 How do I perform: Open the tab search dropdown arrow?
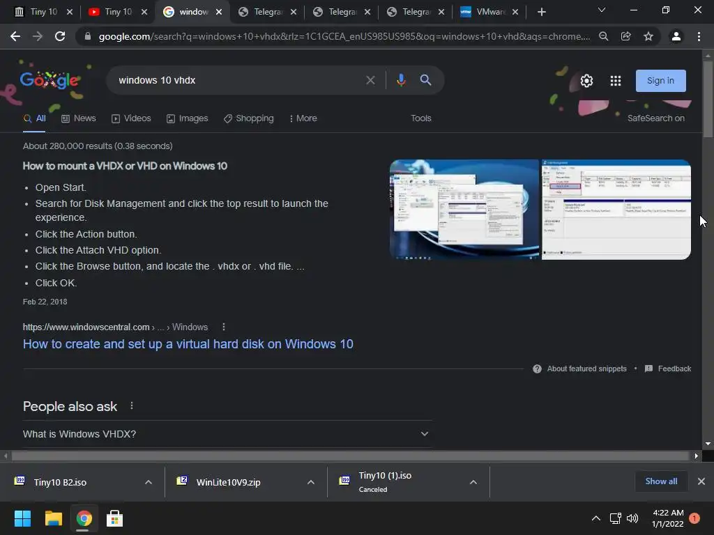click(x=602, y=10)
